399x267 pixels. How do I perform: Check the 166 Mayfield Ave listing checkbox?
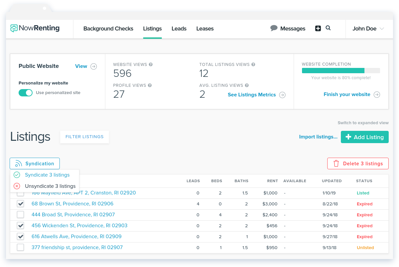coord(21,193)
